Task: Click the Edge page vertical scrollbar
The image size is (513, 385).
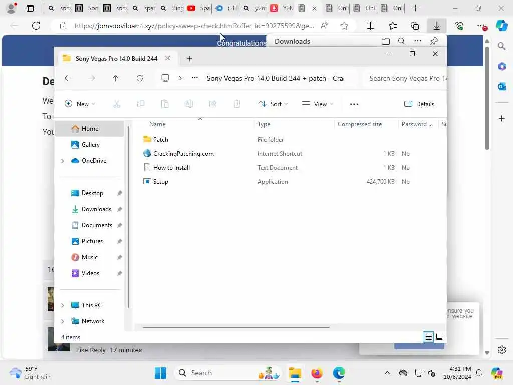Action: coord(487,98)
